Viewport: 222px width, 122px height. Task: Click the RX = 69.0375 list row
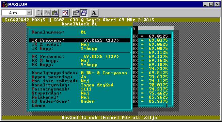(x=152, y=40)
